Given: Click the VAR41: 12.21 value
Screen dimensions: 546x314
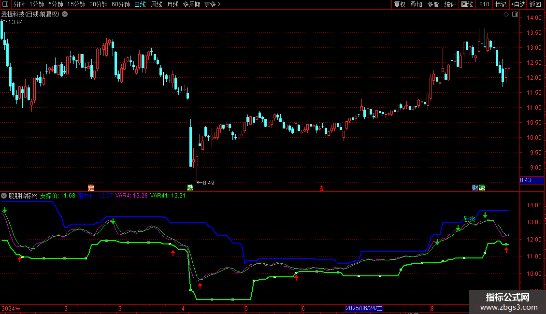Looking at the screenshot, I should click(x=168, y=196).
